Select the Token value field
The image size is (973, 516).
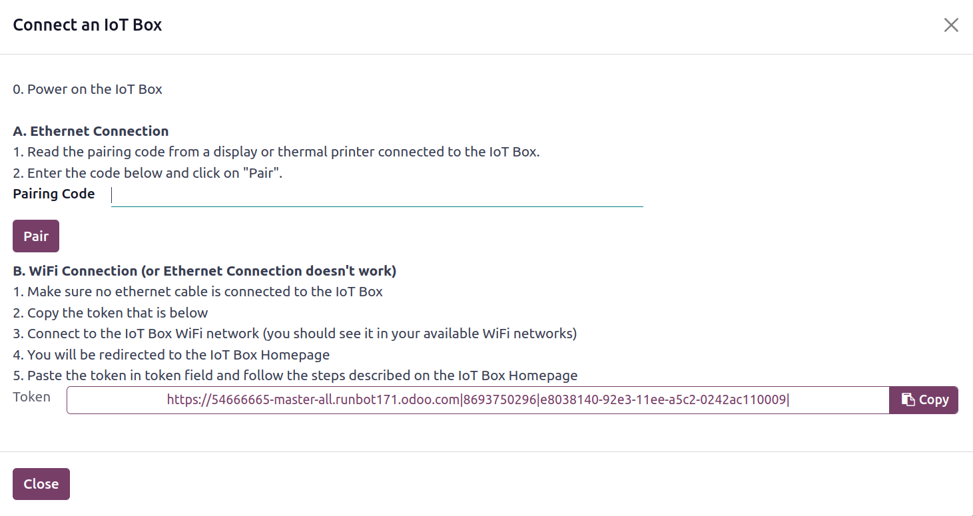(x=478, y=400)
